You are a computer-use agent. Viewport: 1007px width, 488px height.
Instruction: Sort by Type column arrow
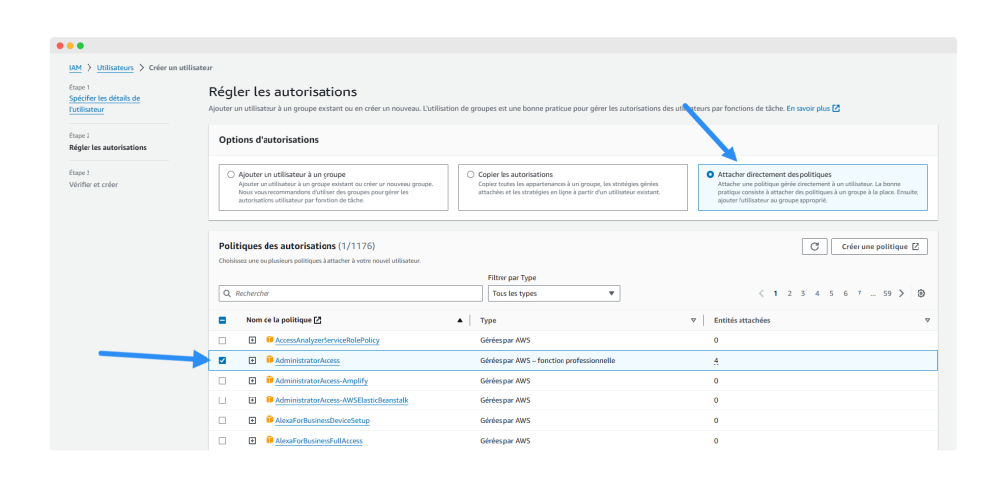[x=693, y=320]
